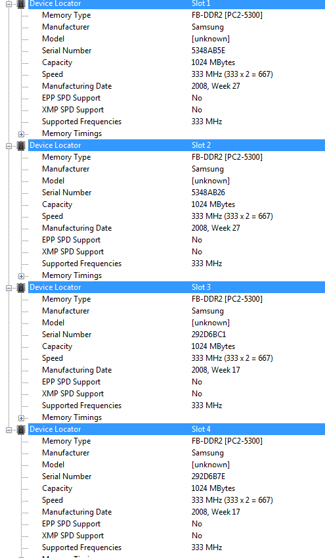
Task: Collapse the Slot 1 Device Locator node
Action: pos(9,4)
